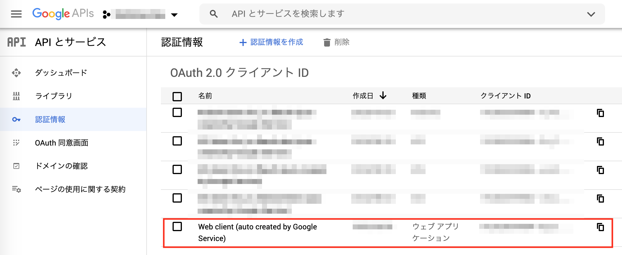Click 認証情報を作成 button
The image size is (622, 255).
pos(271,42)
